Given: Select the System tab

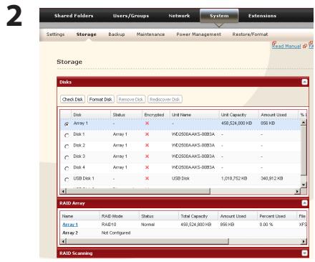Looking at the screenshot, I should point(219,16).
